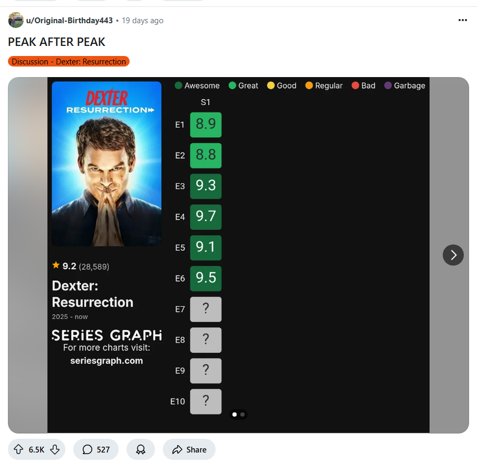Downvote the post with the down arrow
The height and width of the screenshot is (462, 477).
(x=55, y=449)
